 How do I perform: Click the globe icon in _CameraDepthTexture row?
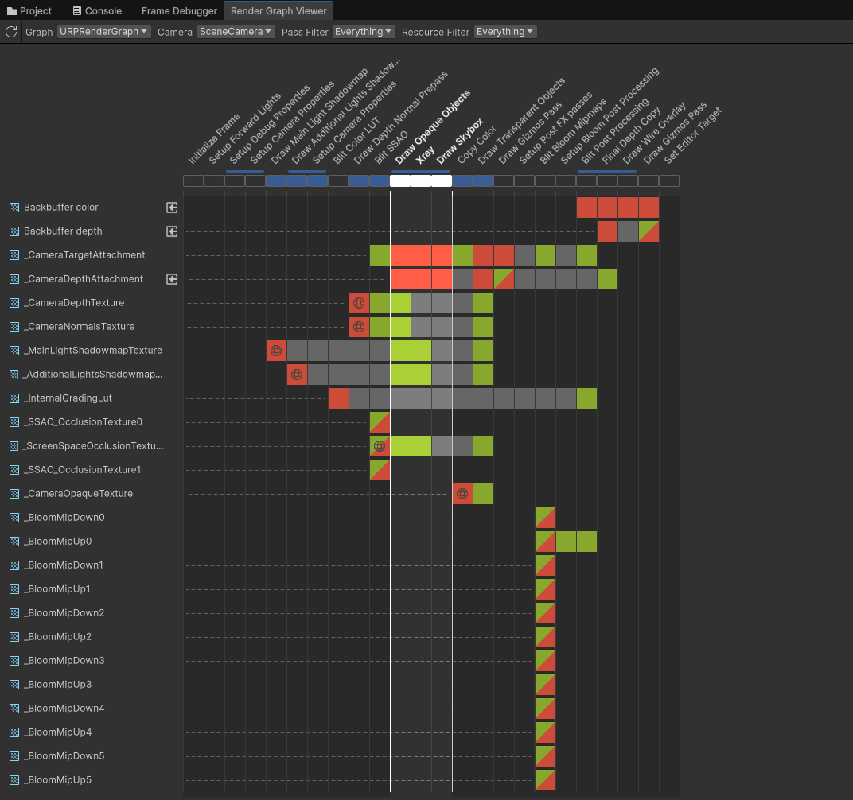(x=359, y=303)
